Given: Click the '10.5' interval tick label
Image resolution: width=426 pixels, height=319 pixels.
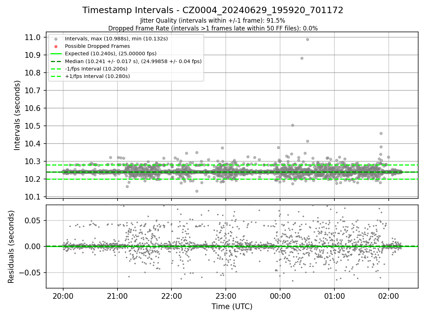Looking at the screenshot, I should pyautogui.click(x=33, y=126).
